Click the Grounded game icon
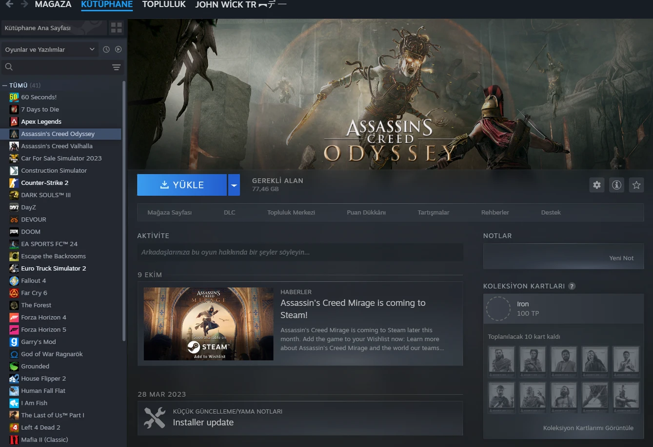This screenshot has height=447, width=653. 14,366
